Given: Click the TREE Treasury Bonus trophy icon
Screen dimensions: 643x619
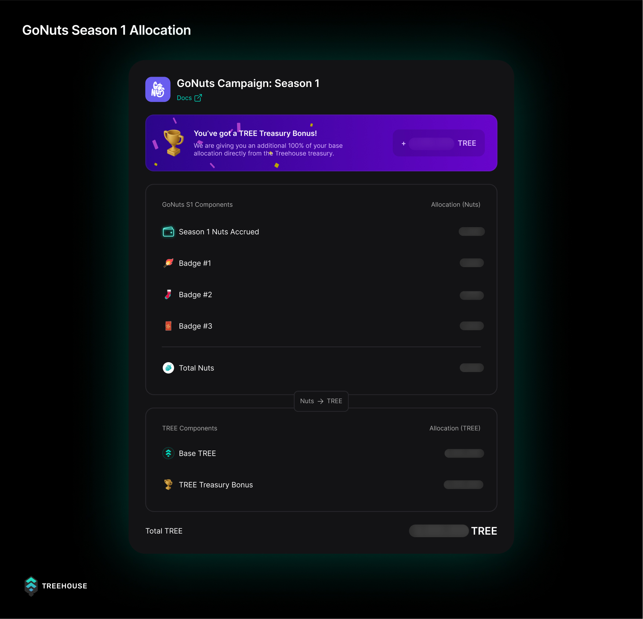Looking at the screenshot, I should tap(168, 485).
